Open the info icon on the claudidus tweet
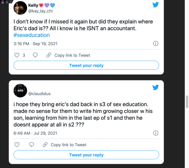Screen dimensions: 189x168 156,133
